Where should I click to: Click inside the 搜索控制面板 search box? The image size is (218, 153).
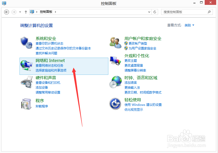tap(184, 12)
